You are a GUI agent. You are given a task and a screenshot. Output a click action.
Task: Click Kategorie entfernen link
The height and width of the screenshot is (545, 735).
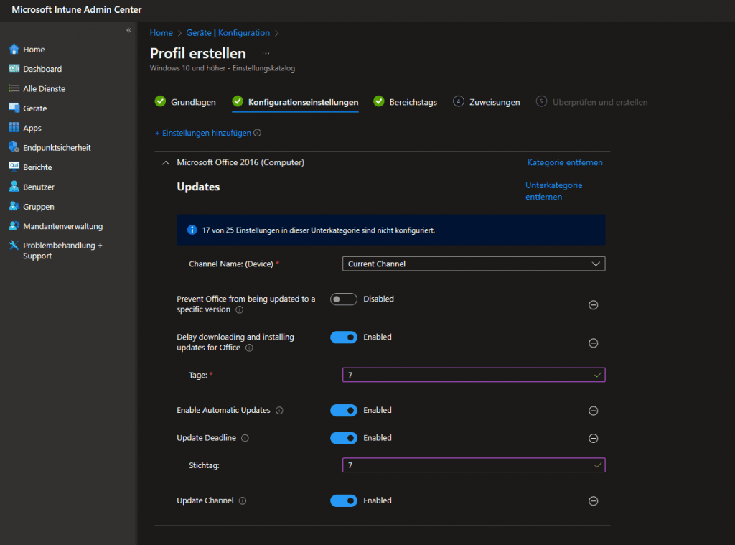click(x=564, y=163)
